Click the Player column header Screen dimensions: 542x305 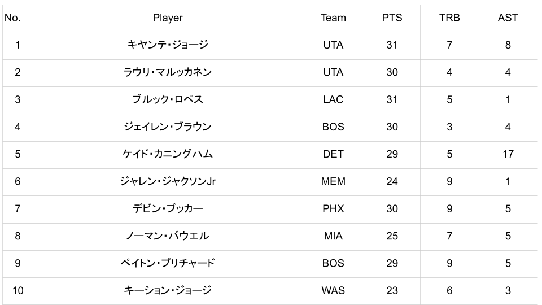tap(168, 18)
